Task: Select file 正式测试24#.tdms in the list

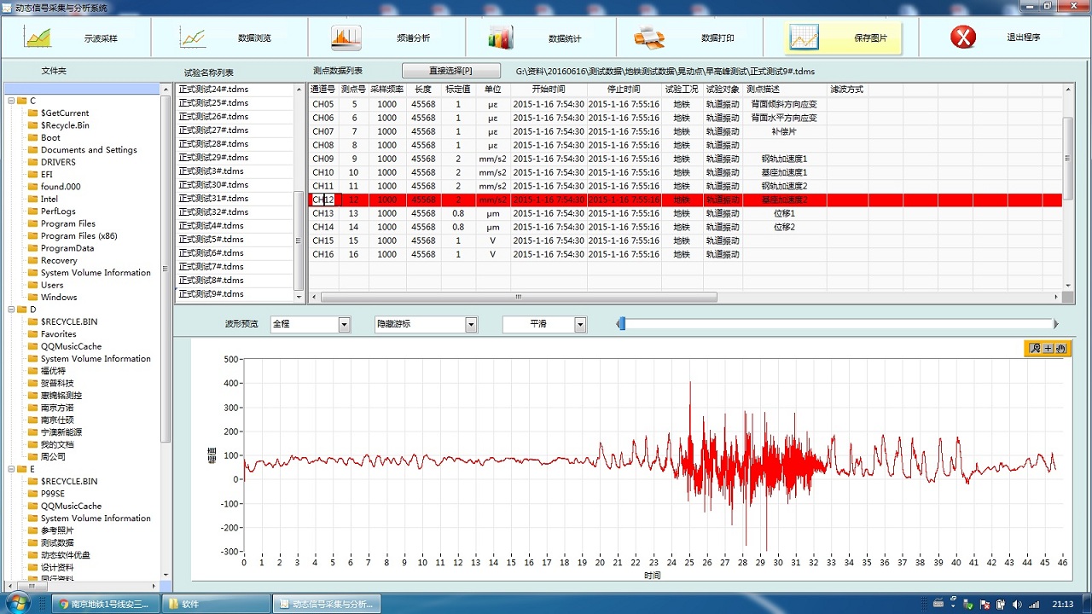Action: pyautogui.click(x=213, y=90)
